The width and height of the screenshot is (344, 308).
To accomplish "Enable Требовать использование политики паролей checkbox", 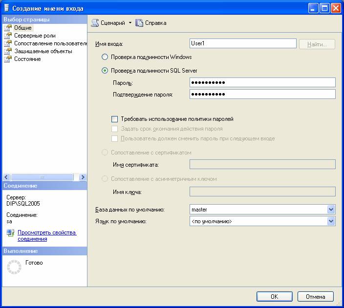I will (115, 119).
